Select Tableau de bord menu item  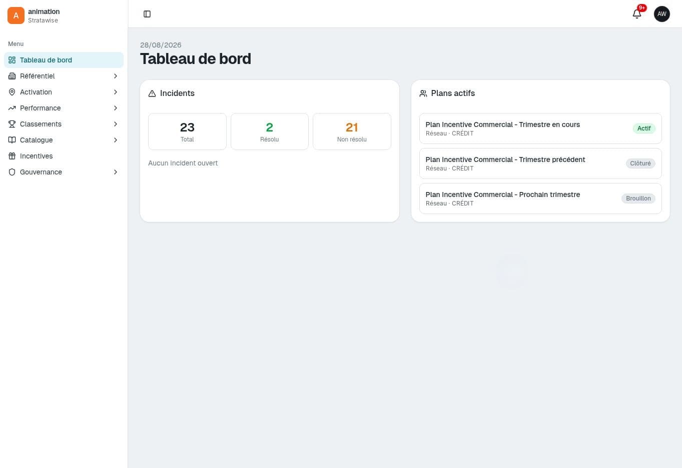click(64, 60)
